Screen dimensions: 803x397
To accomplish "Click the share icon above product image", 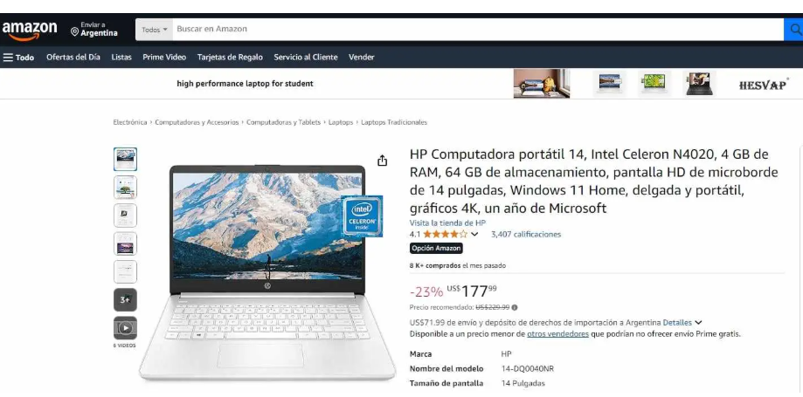I will (x=382, y=161).
